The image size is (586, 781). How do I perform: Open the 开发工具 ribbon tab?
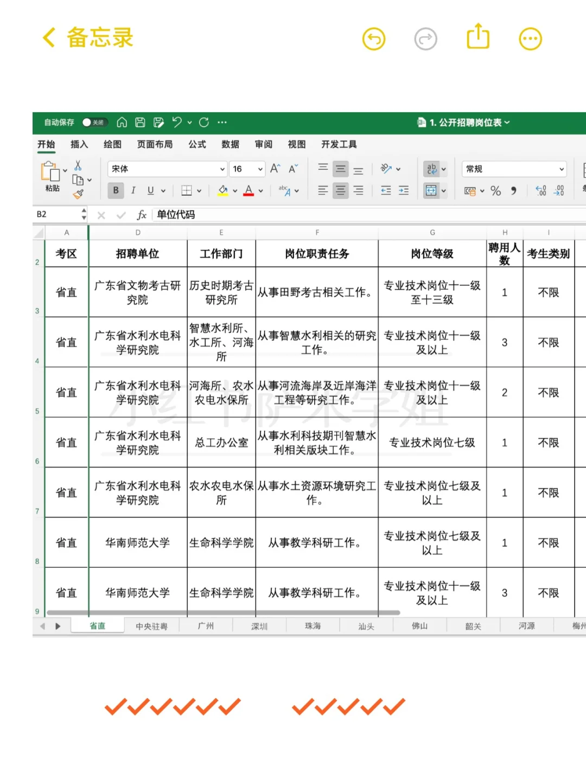click(x=339, y=144)
